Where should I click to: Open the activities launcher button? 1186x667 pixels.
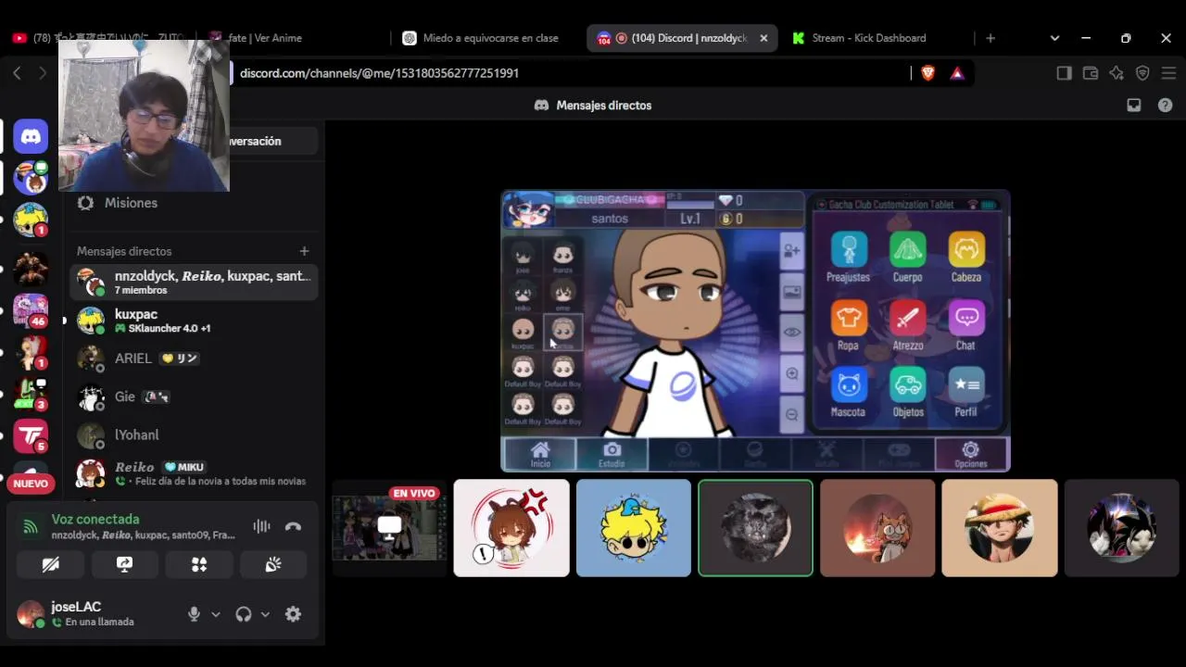tap(199, 564)
